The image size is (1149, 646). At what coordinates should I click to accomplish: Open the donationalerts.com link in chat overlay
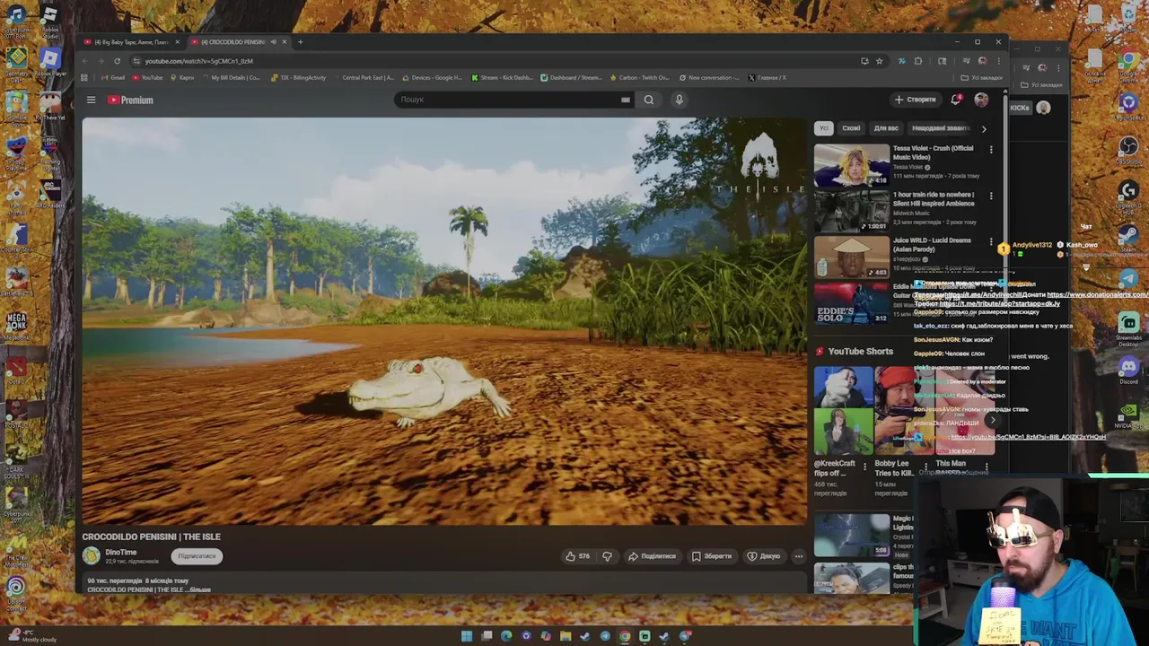pos(1097,294)
